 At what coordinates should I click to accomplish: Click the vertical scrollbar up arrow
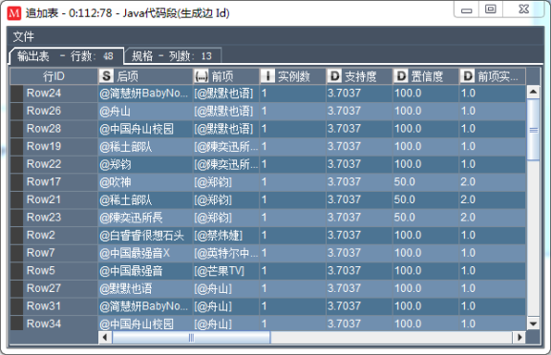(x=533, y=92)
